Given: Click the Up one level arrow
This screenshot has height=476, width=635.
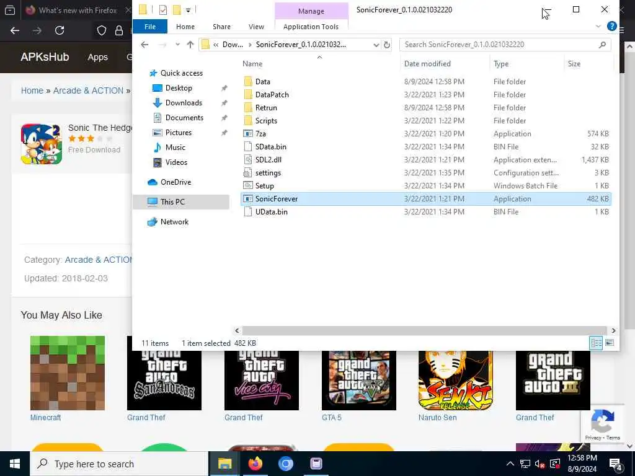Looking at the screenshot, I should [190, 45].
